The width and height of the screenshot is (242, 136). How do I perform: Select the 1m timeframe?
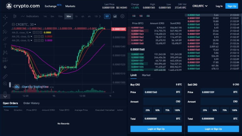click(45, 16)
